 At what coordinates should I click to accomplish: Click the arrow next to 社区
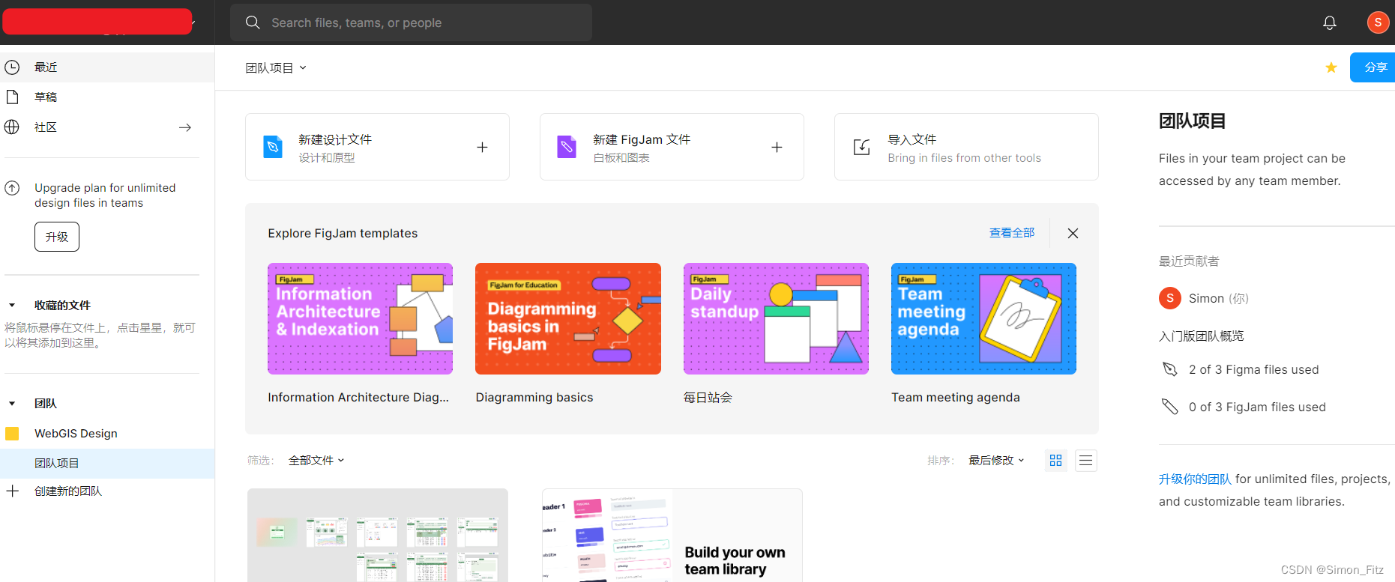185,127
